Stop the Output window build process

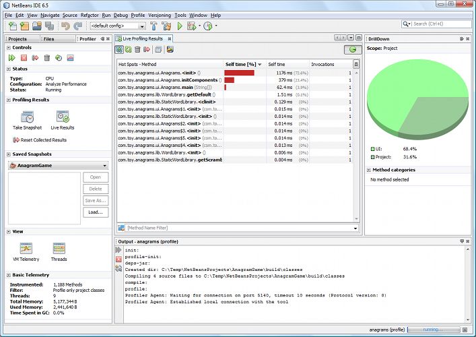click(118, 259)
